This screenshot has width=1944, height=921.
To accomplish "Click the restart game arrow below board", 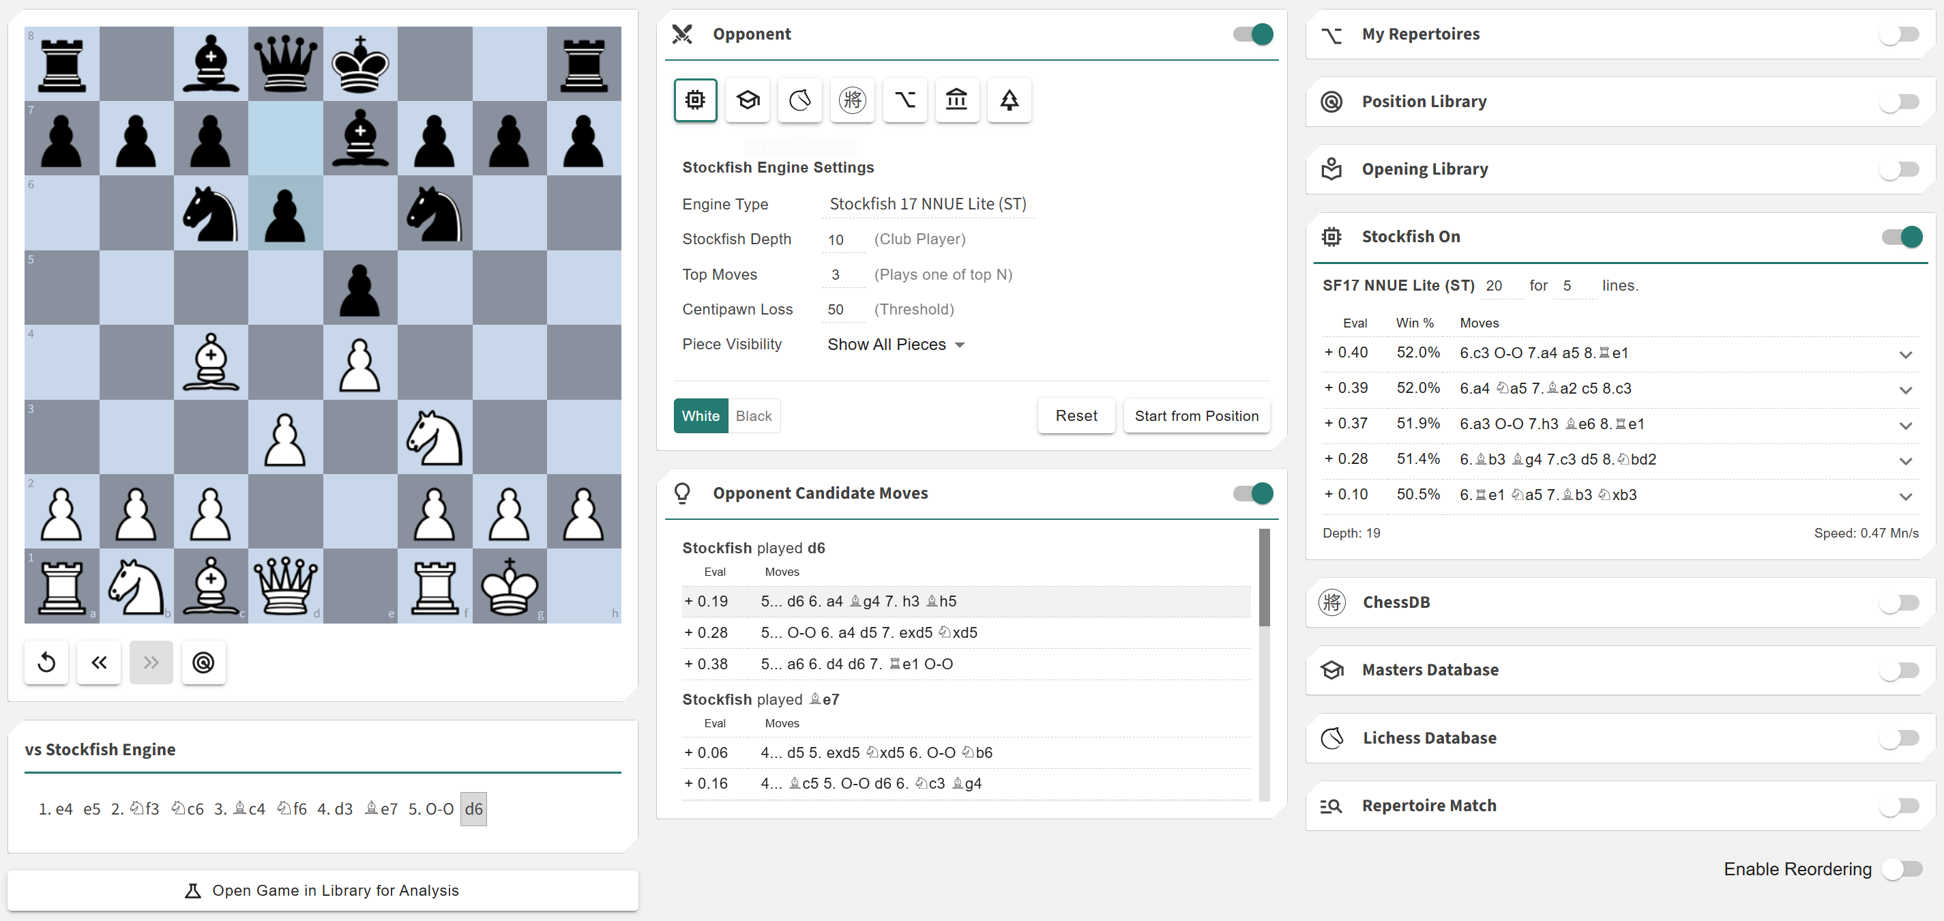I will [46, 663].
